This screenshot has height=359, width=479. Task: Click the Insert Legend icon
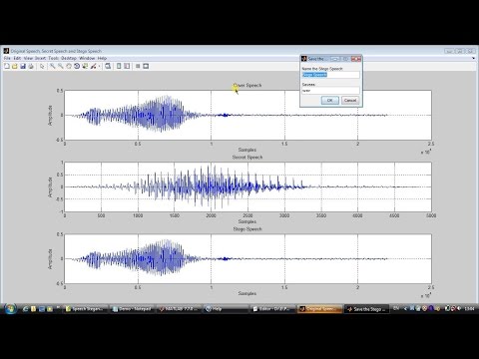tap(127, 66)
